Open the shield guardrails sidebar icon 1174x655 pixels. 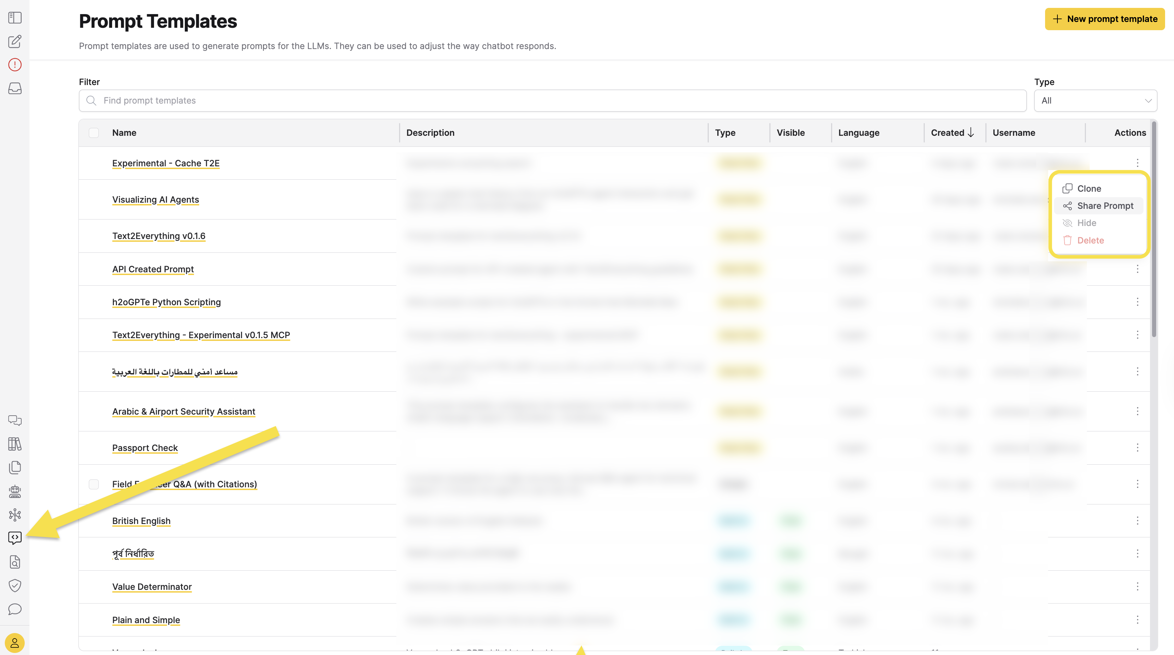tap(15, 586)
